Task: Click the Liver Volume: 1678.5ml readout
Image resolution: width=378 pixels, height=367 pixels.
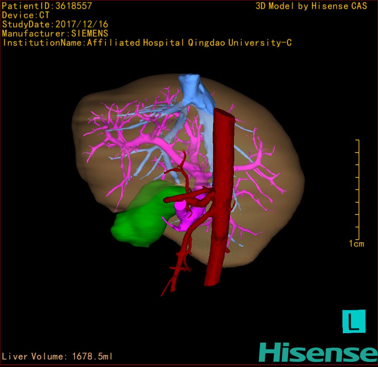Action: click(x=57, y=356)
